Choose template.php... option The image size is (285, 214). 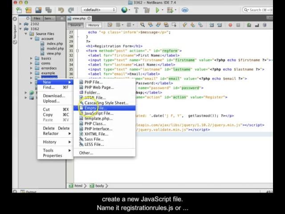coord(105,119)
